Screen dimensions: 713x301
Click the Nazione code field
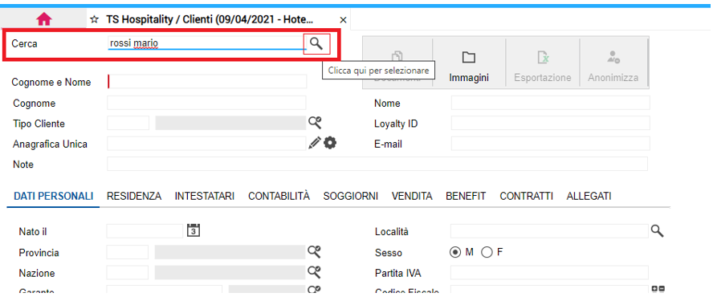coord(128,272)
